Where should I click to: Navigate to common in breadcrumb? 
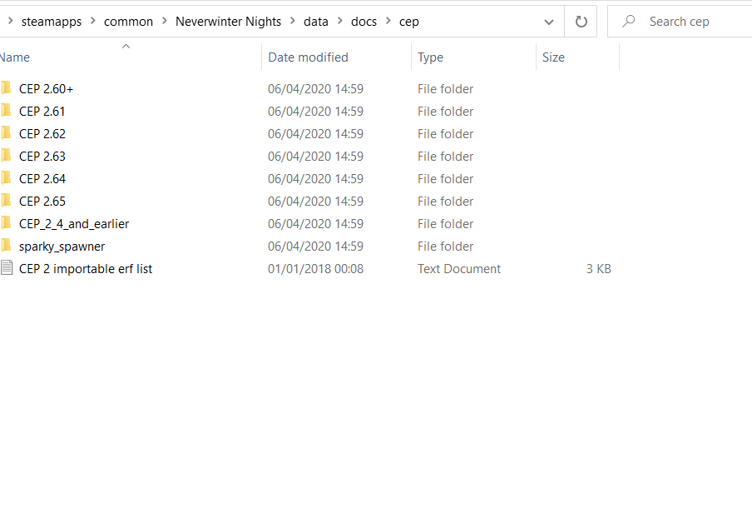(x=128, y=22)
